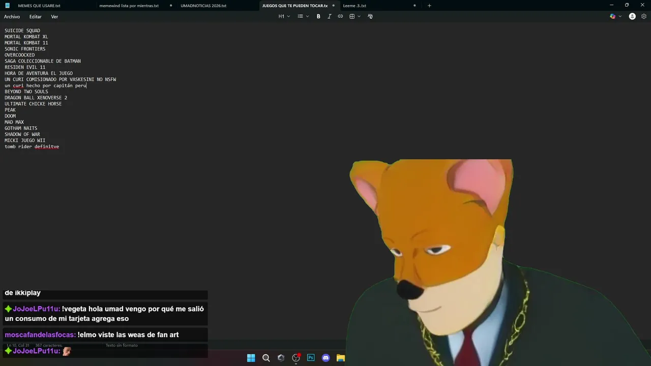
Task: Click 'un curi hecho por capitán peru' line
Action: pos(46,85)
